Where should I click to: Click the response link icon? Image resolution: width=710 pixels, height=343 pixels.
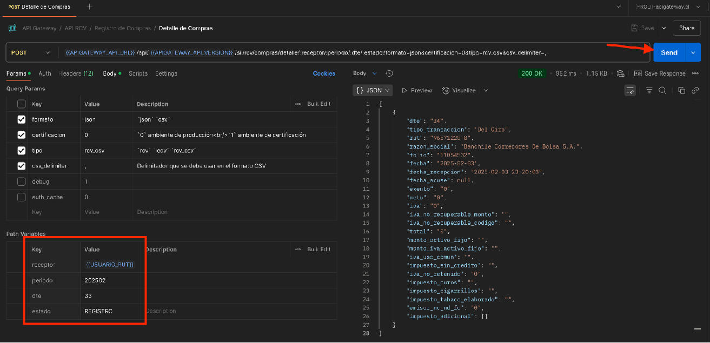695,90
